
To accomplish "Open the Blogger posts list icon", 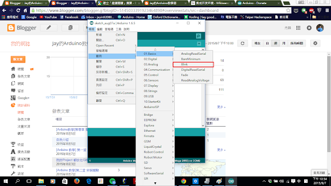I will point(70,27).
